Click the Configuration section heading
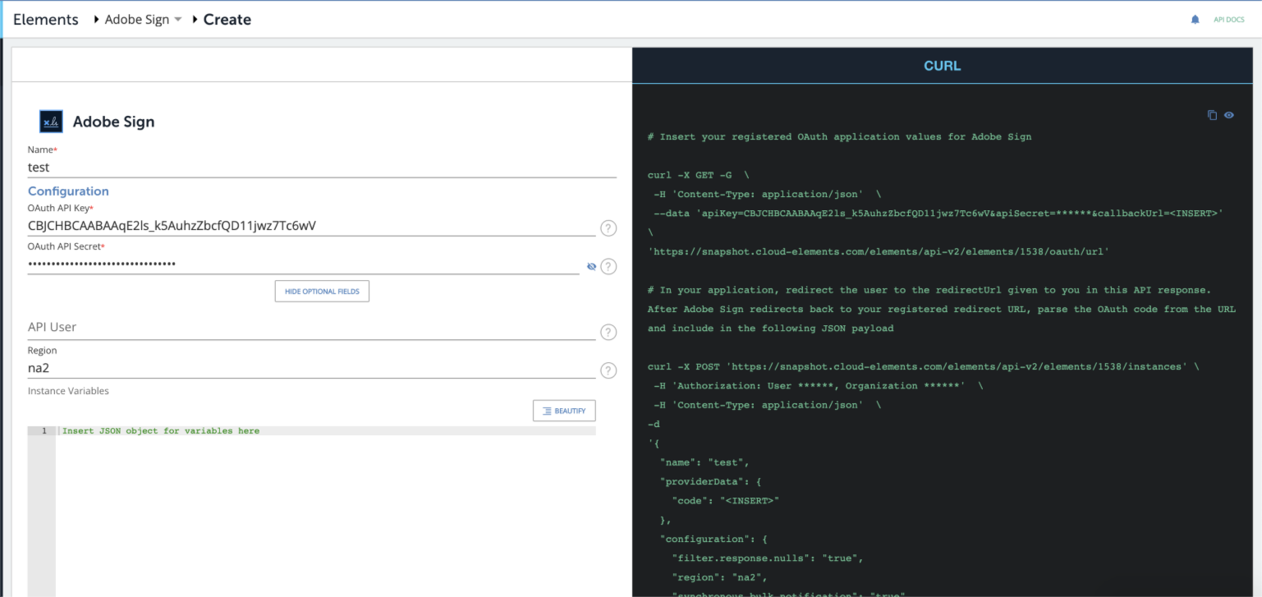Image resolution: width=1262 pixels, height=597 pixels. click(x=68, y=191)
